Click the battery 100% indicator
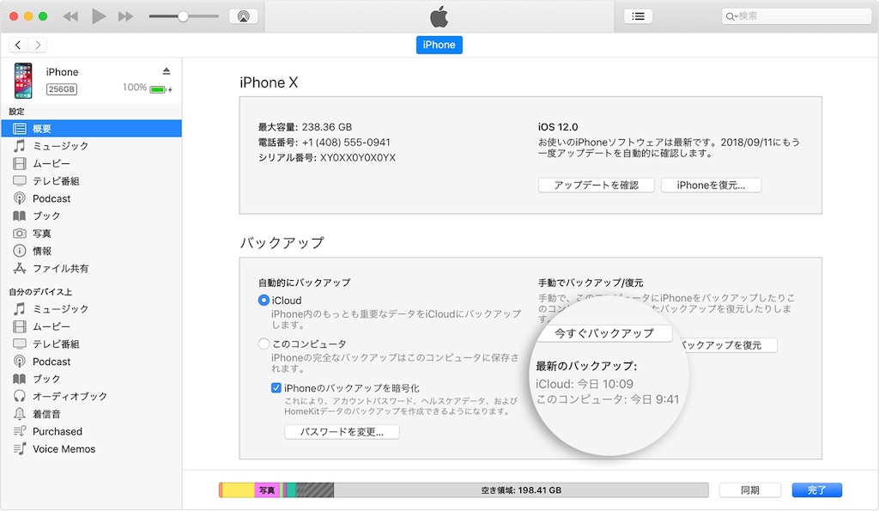The height and width of the screenshot is (511, 879). [x=148, y=88]
